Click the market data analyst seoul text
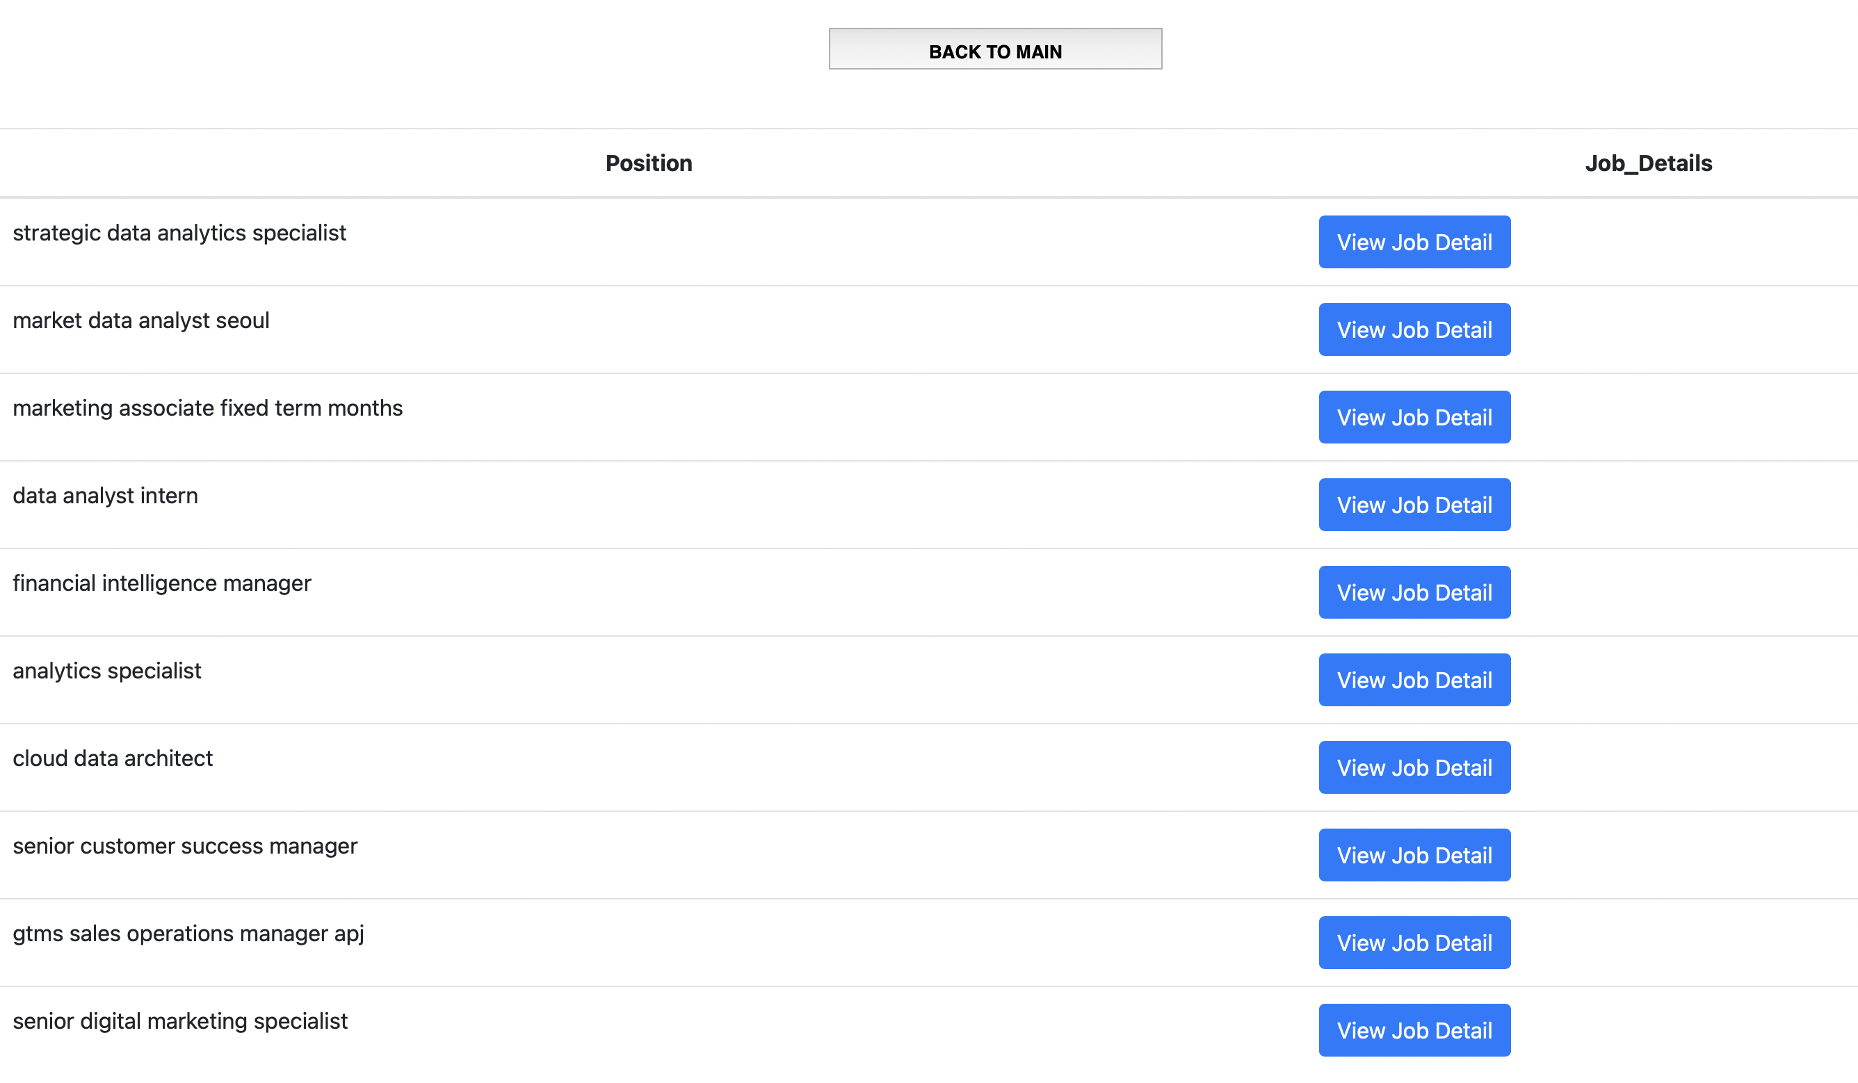 141,320
